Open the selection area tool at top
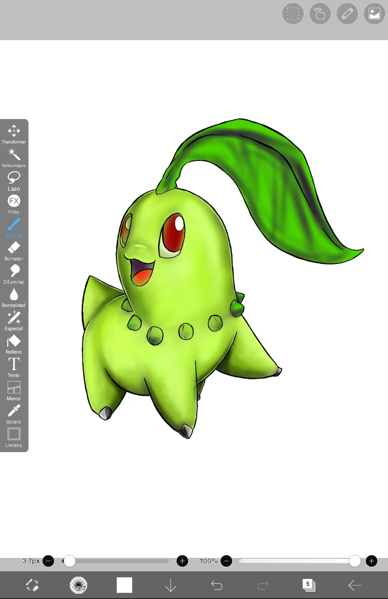 point(293,14)
